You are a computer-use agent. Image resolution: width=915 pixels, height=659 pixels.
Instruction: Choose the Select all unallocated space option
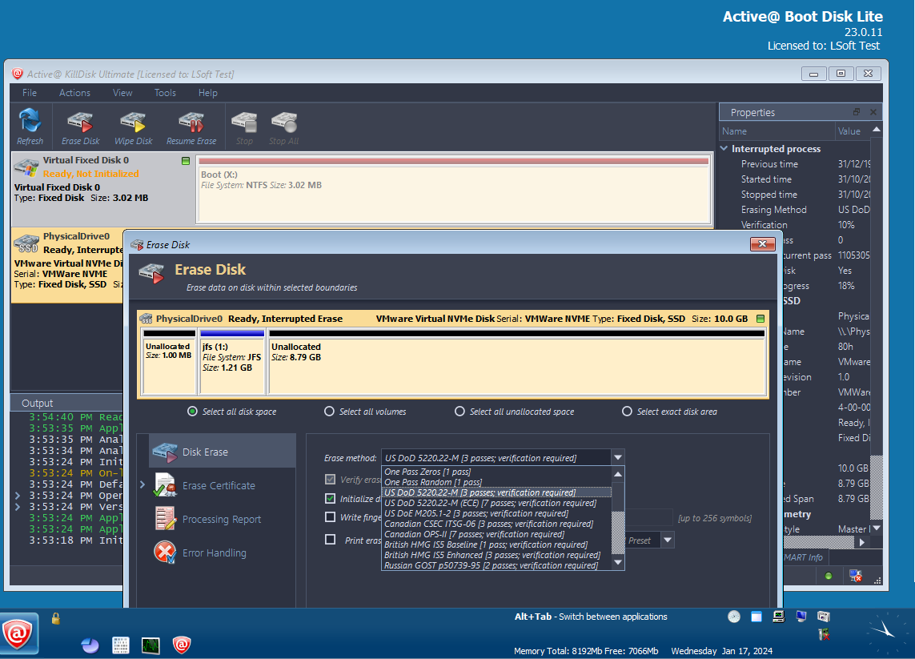click(460, 412)
